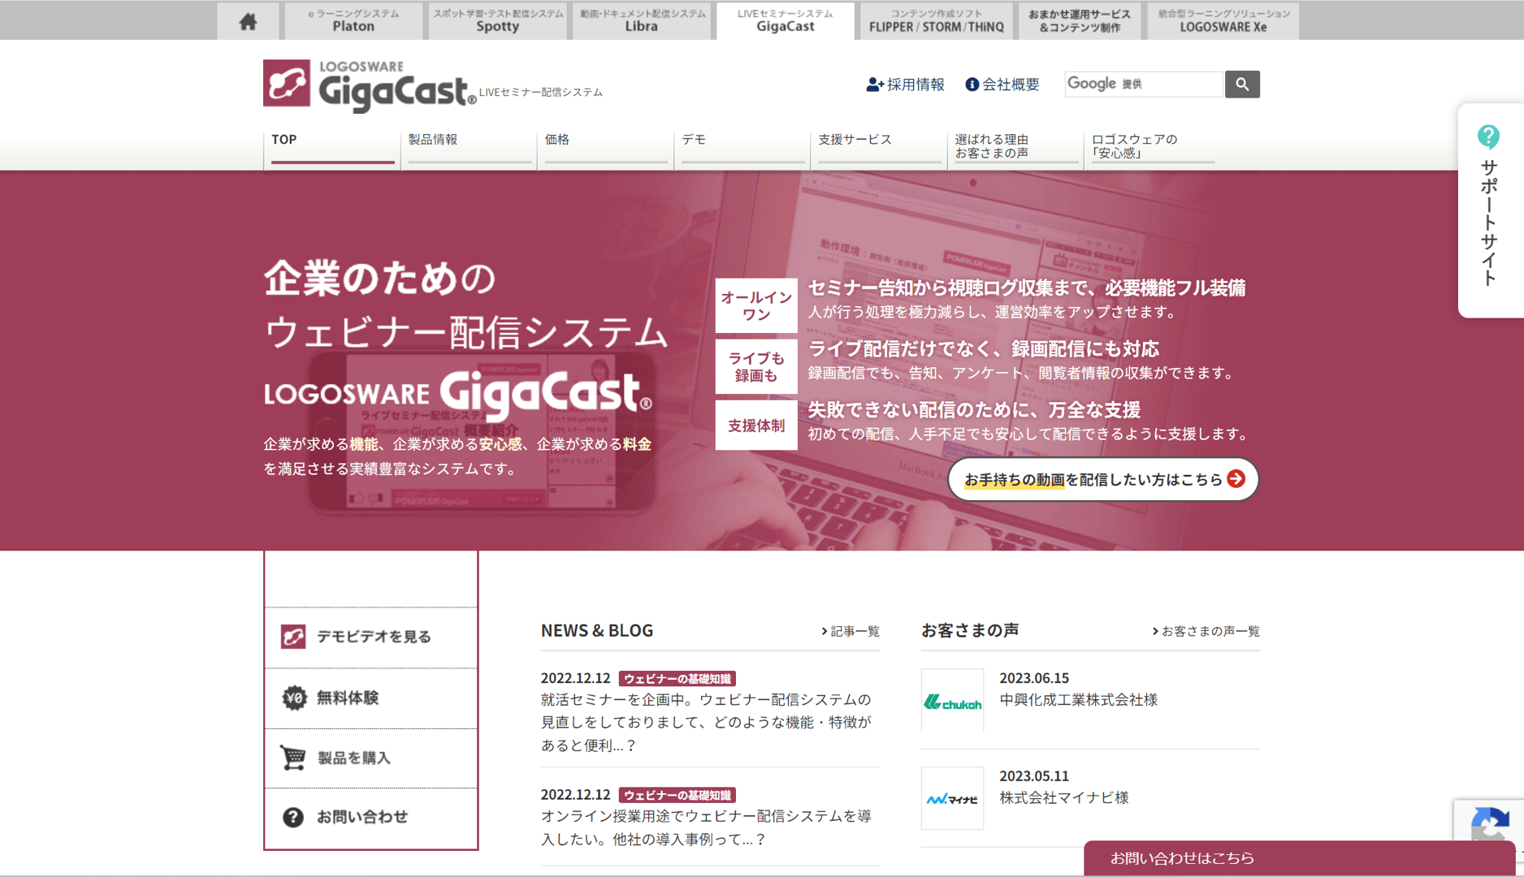This screenshot has width=1524, height=877.
Task: Click the Mynavi company logo
Action: click(x=952, y=798)
